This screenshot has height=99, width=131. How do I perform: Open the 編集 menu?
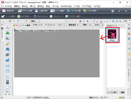click(17, 6)
